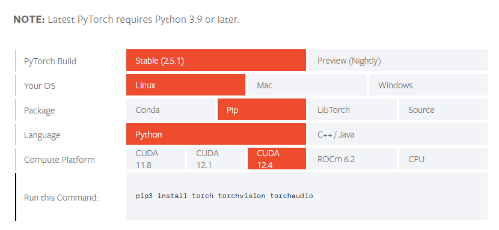Switch OS selection to Windows

click(x=428, y=85)
